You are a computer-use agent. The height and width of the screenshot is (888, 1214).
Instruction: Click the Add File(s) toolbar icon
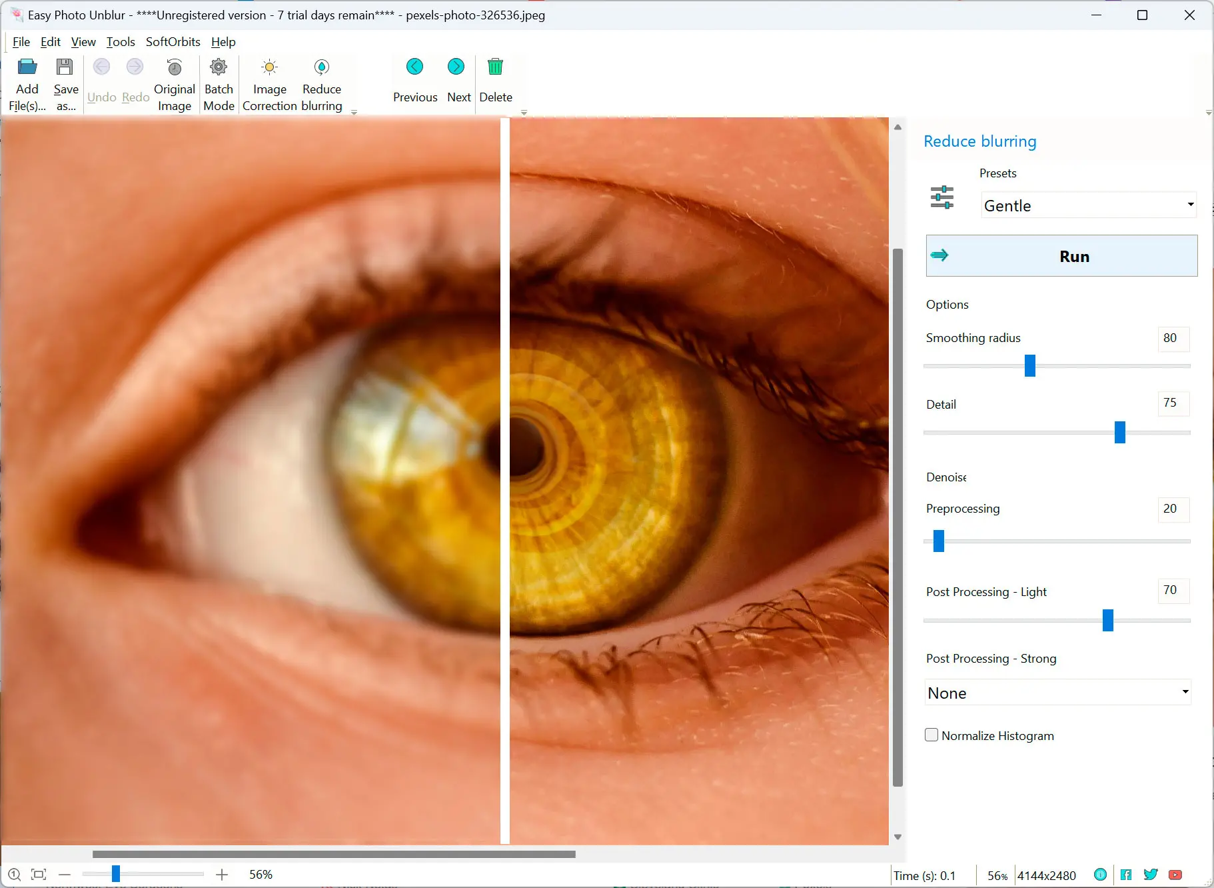(27, 67)
